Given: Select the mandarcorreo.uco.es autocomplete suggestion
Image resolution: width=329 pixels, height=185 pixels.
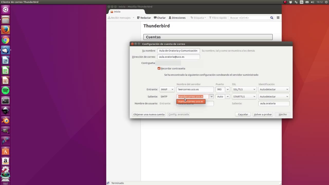Looking at the screenshot, I should point(191,101).
